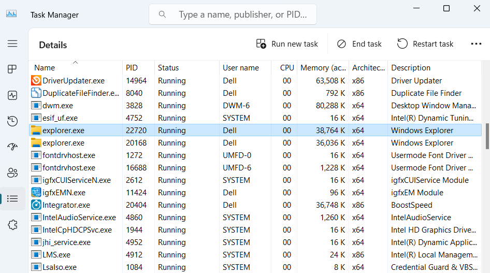Open the more options ellipsis menu
Image resolution: width=490 pixels, height=273 pixels.
pos(476,44)
